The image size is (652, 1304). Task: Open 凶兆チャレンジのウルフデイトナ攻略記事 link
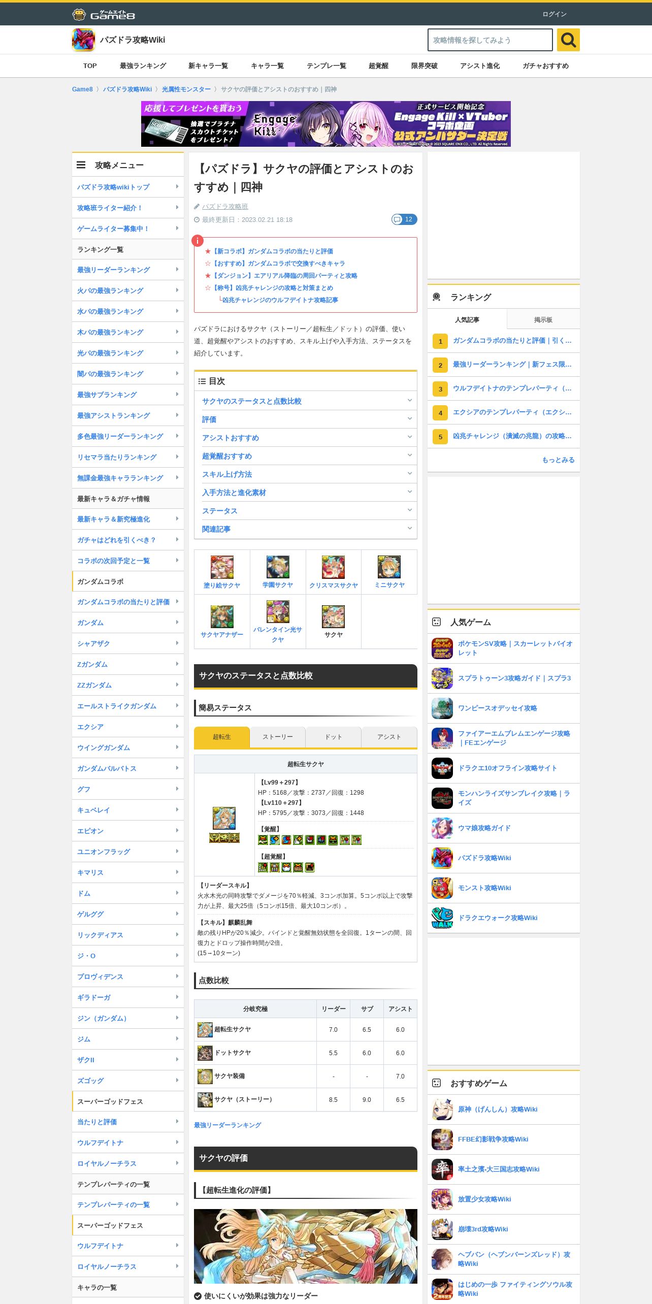coord(280,300)
